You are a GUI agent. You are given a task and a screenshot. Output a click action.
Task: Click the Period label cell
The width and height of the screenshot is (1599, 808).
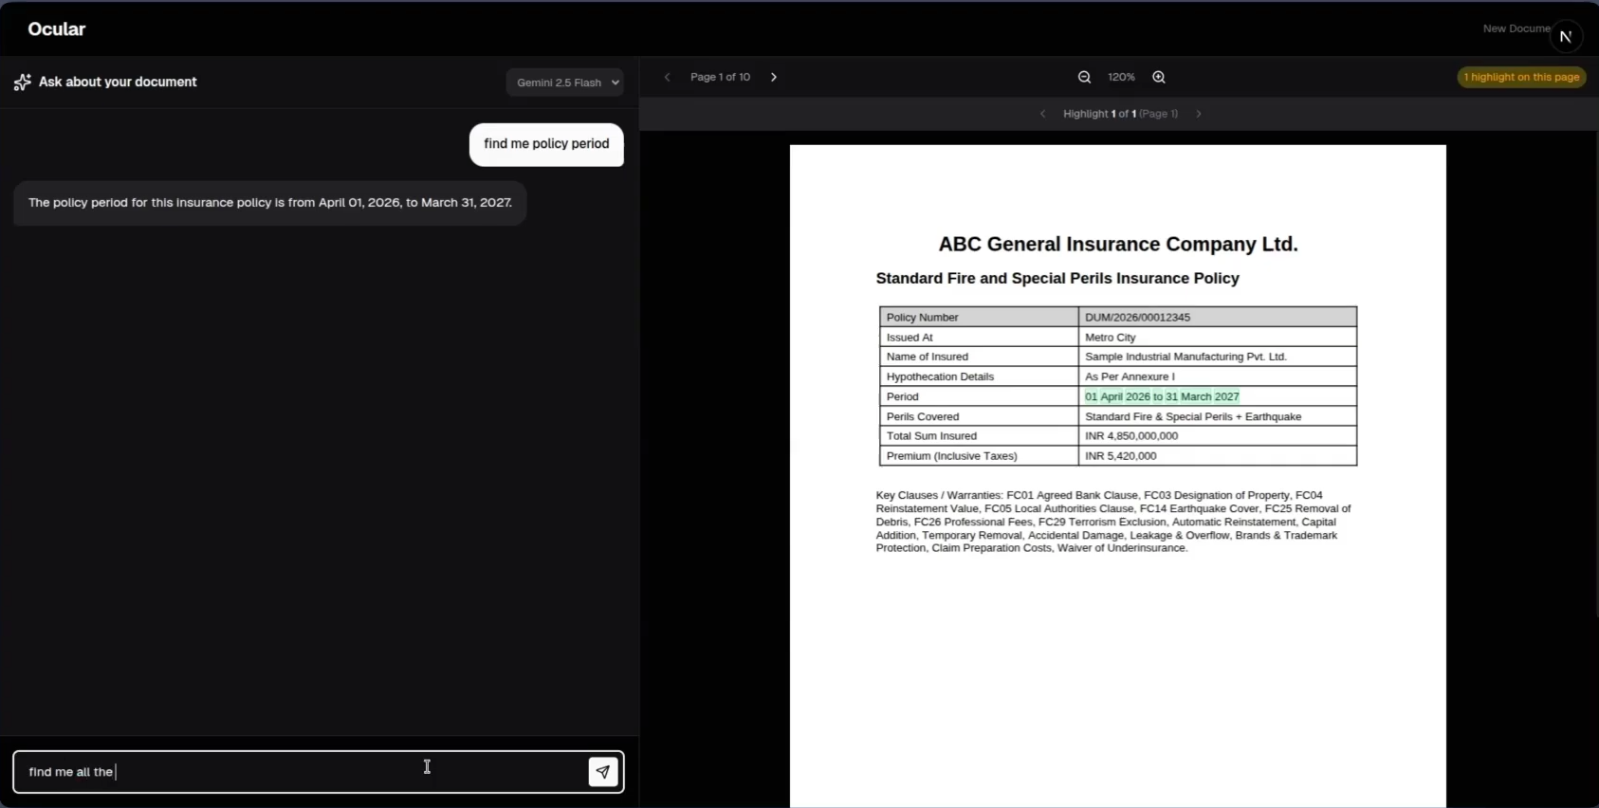(979, 396)
